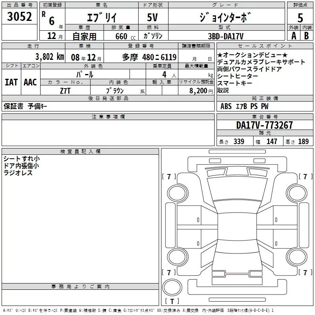
Task: Click the inspector note シートすれ小
Action: tap(22, 159)
